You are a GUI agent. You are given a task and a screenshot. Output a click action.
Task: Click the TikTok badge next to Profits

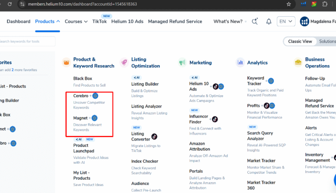(267, 106)
